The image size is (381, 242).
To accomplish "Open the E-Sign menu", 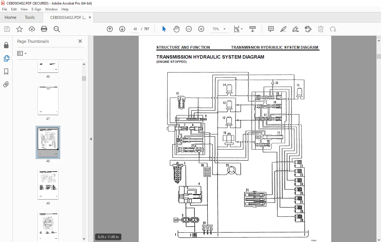I will [x=36, y=9].
